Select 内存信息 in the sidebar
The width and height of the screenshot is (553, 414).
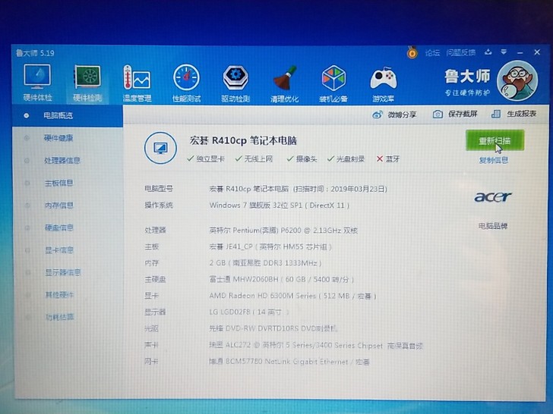[x=59, y=205]
